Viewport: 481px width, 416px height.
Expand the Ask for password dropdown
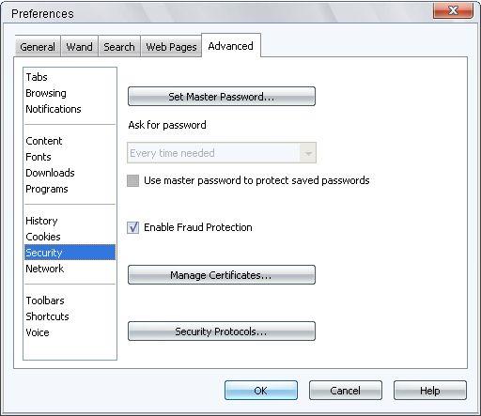click(x=222, y=153)
